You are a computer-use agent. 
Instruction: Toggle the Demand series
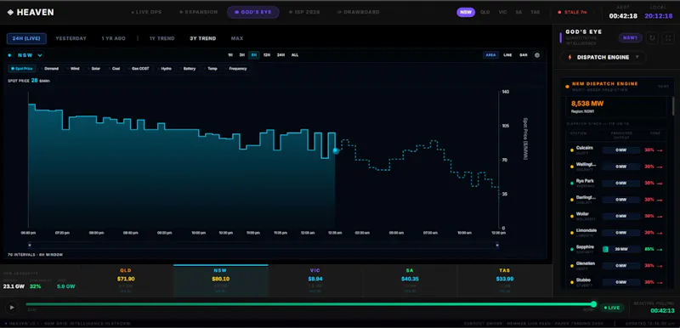coord(50,69)
